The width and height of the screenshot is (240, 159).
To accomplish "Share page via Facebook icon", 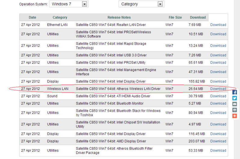I will pyautogui.click(x=235, y=92).
